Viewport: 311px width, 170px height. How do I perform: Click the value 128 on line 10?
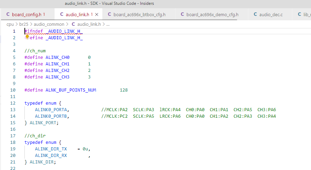[124, 90]
